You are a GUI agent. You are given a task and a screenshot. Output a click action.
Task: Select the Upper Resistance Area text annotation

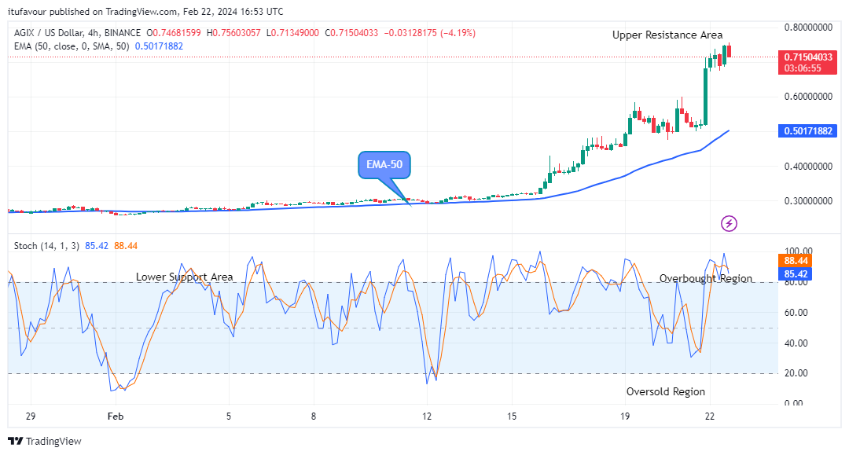(x=667, y=35)
